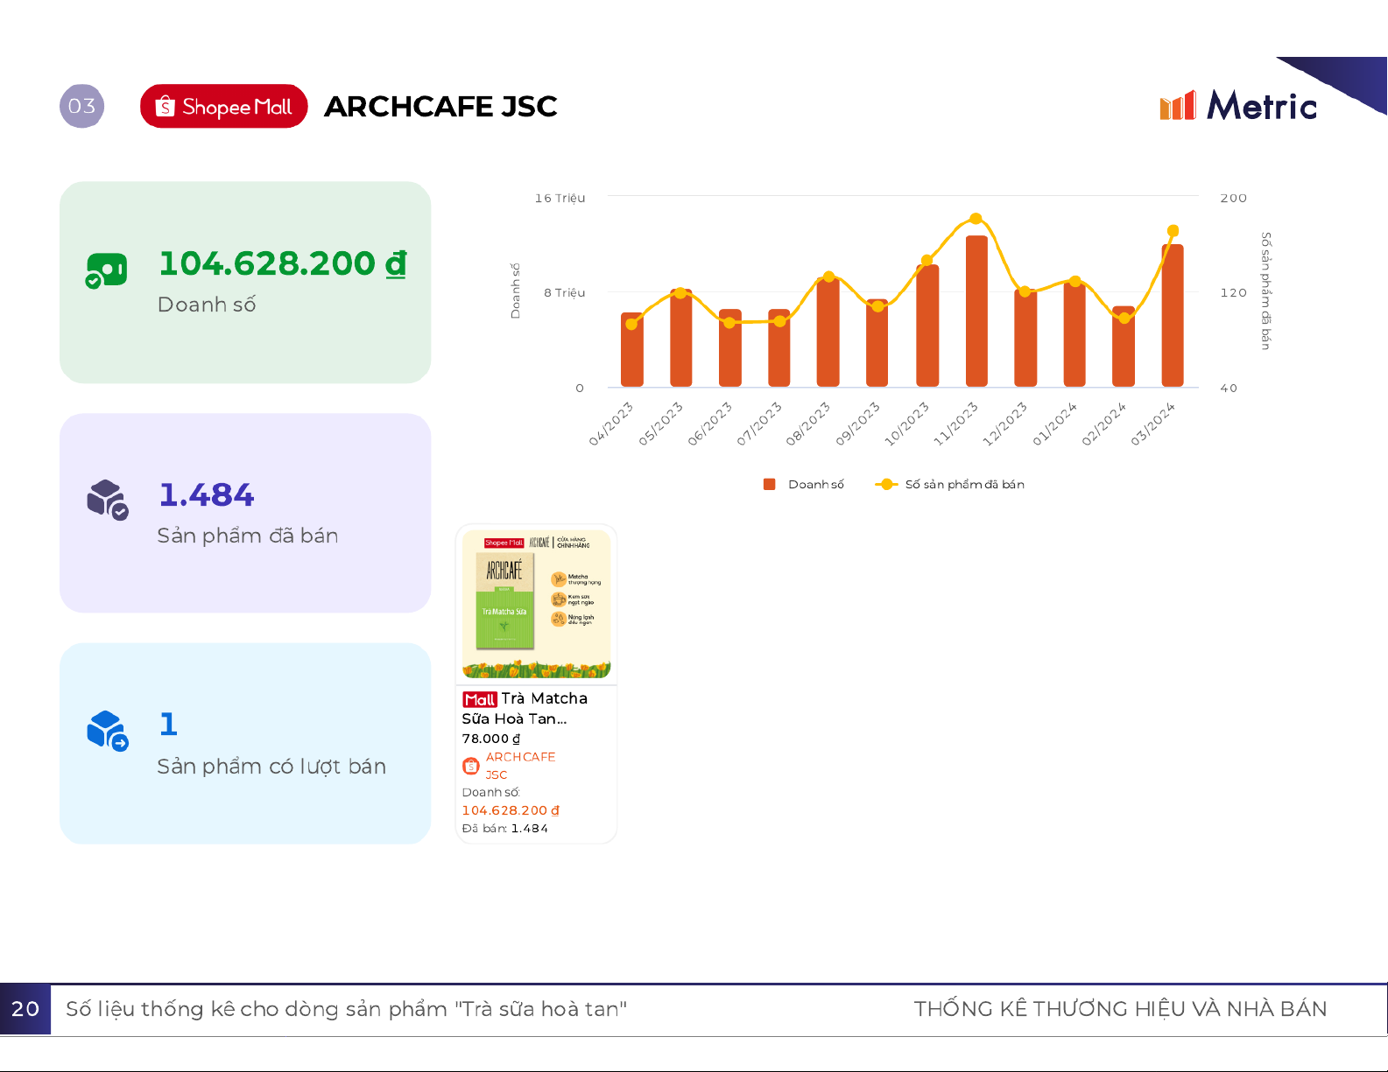Viewport: 1388px width, 1072px height.
Task: Click the page number 20 box
Action: (25, 1009)
